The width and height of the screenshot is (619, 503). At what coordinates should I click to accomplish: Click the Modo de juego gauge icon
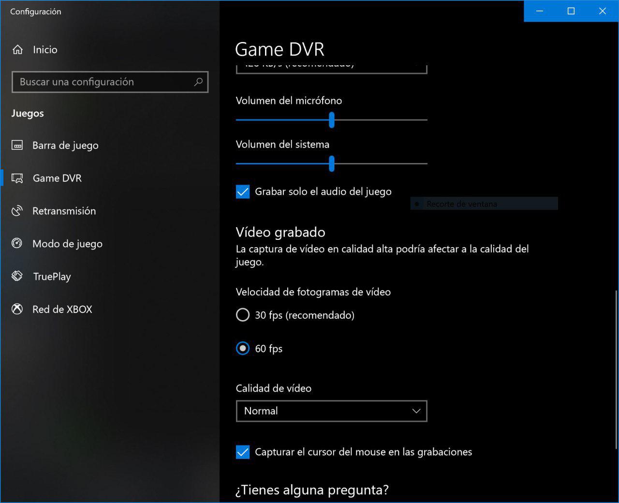pos(17,243)
